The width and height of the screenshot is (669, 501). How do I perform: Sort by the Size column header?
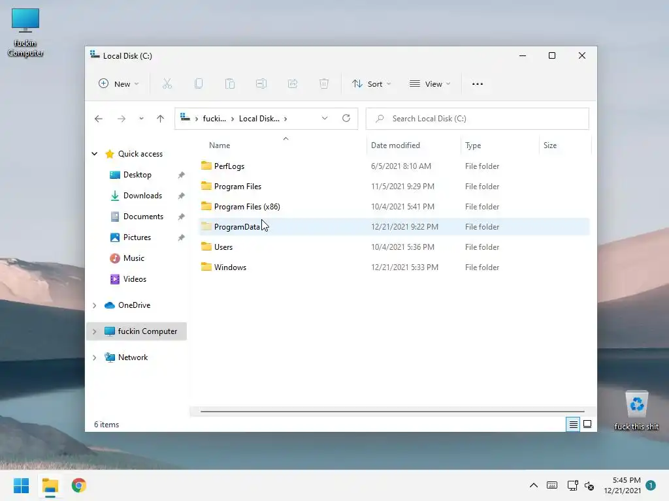550,145
